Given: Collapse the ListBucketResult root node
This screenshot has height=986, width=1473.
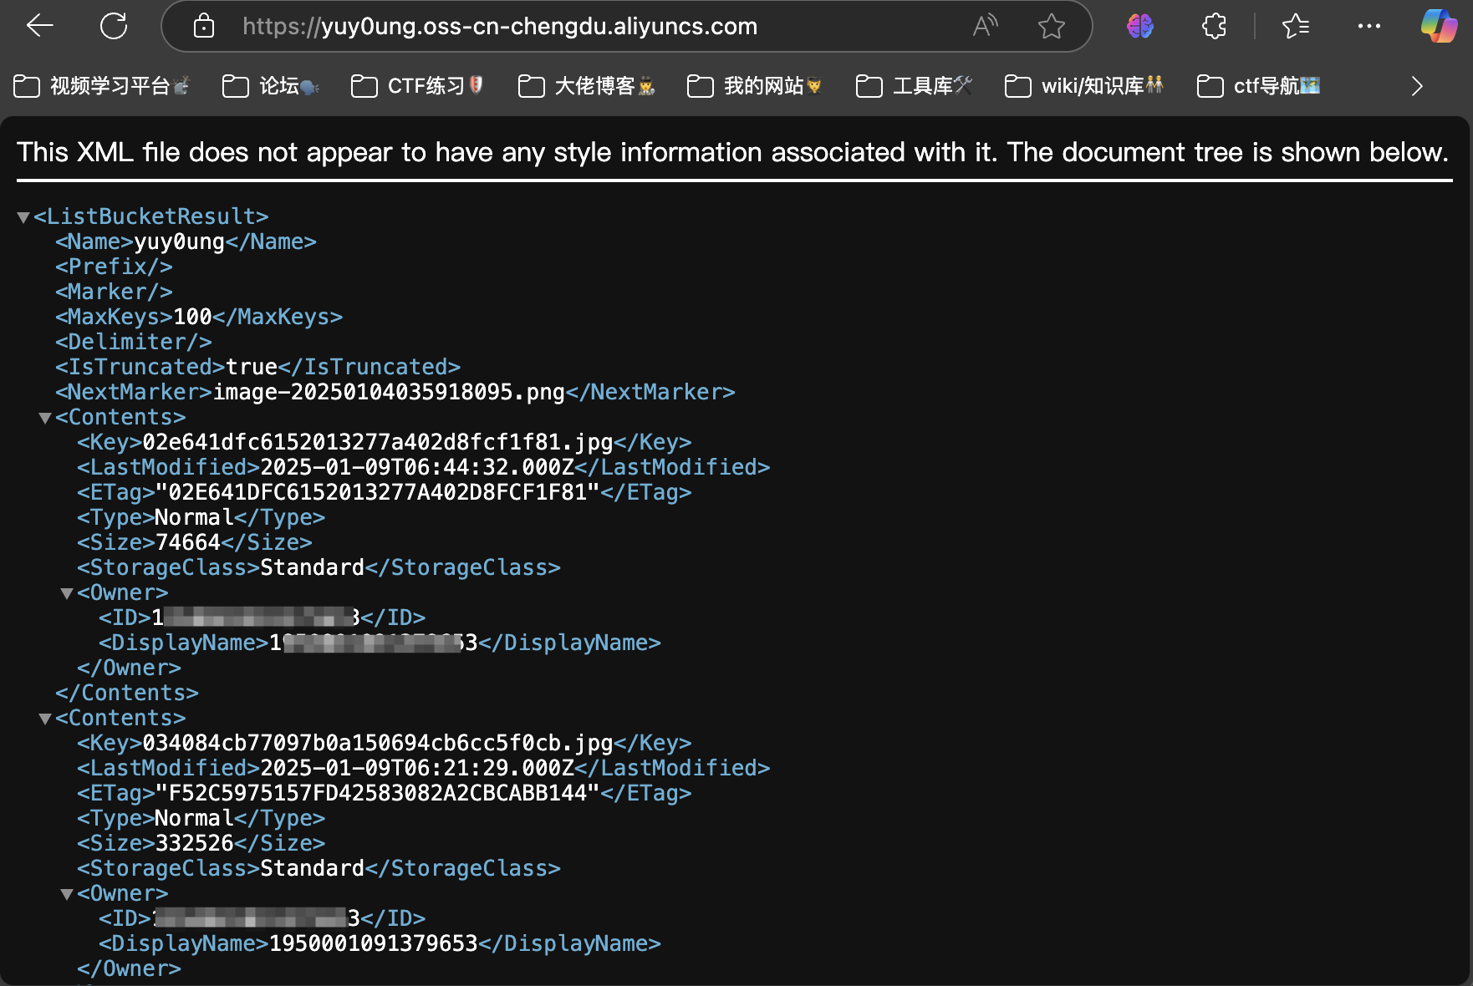Looking at the screenshot, I should [23, 217].
